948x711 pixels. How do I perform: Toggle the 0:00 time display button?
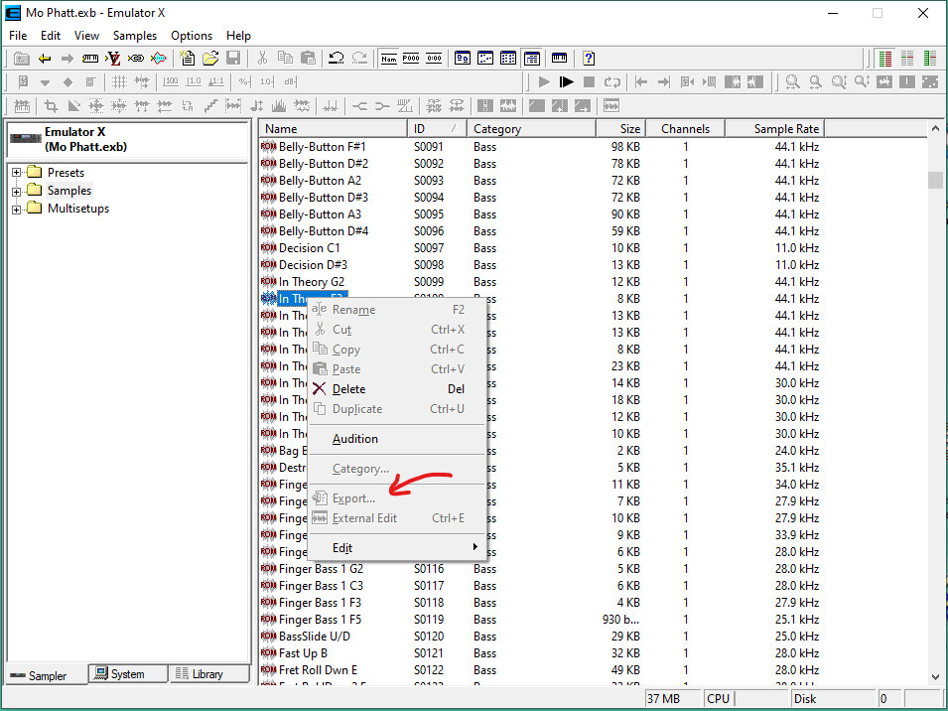[434, 59]
